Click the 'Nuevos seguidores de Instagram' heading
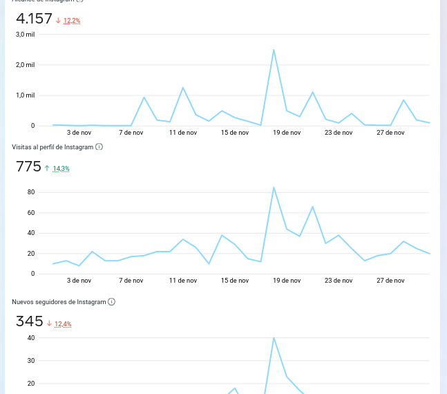This screenshot has height=394, width=447. (59, 302)
